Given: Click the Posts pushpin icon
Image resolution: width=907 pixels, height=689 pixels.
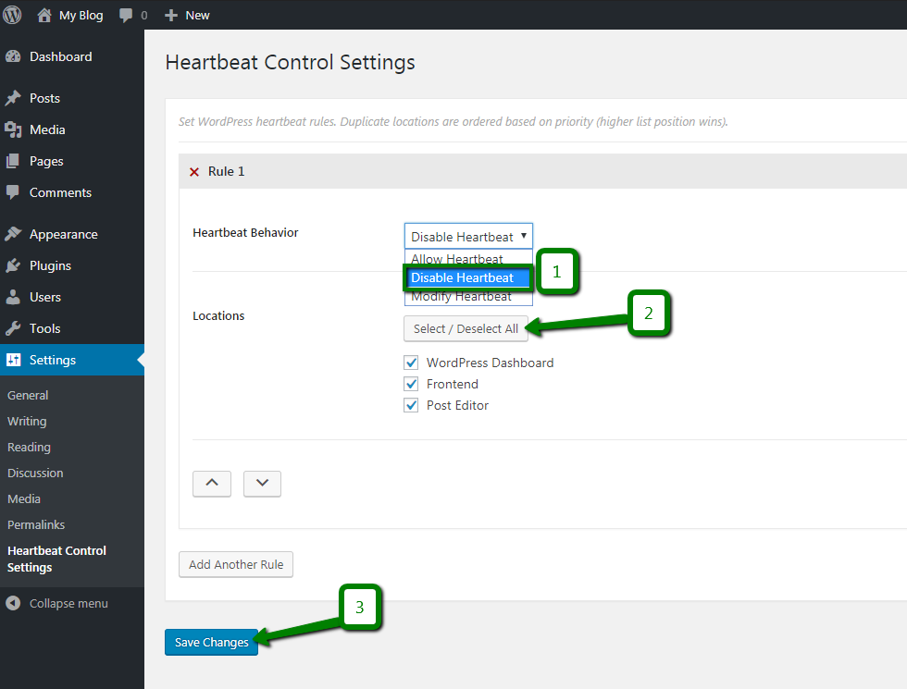Looking at the screenshot, I should click(13, 98).
